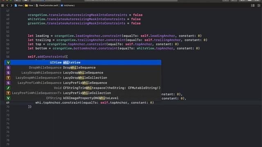
Task: Click 'whi.topAnchor.constraint' on line 69
Action: pos(58,102)
